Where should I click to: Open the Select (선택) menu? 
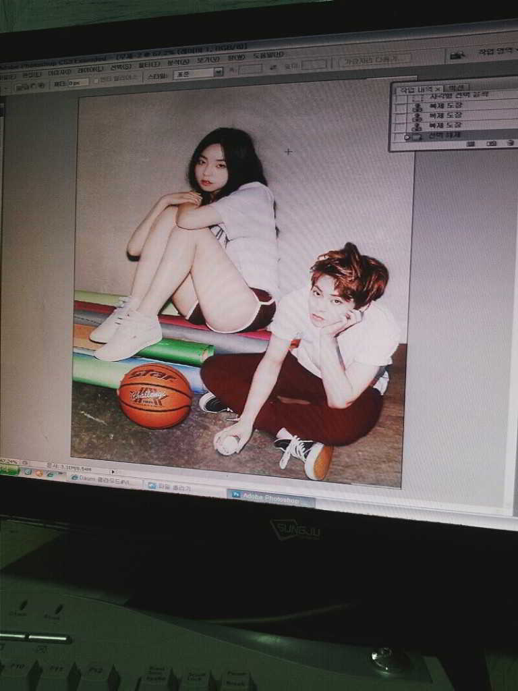click(x=120, y=67)
